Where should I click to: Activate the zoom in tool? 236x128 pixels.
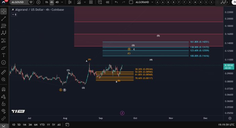3,79
